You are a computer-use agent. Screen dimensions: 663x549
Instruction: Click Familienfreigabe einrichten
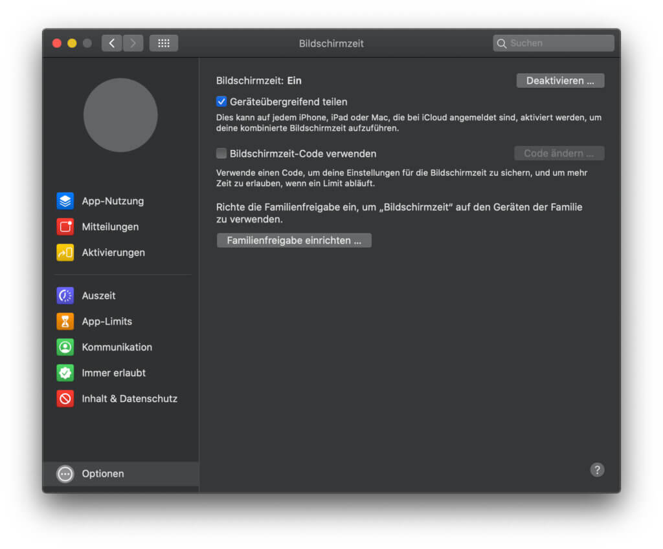(294, 240)
